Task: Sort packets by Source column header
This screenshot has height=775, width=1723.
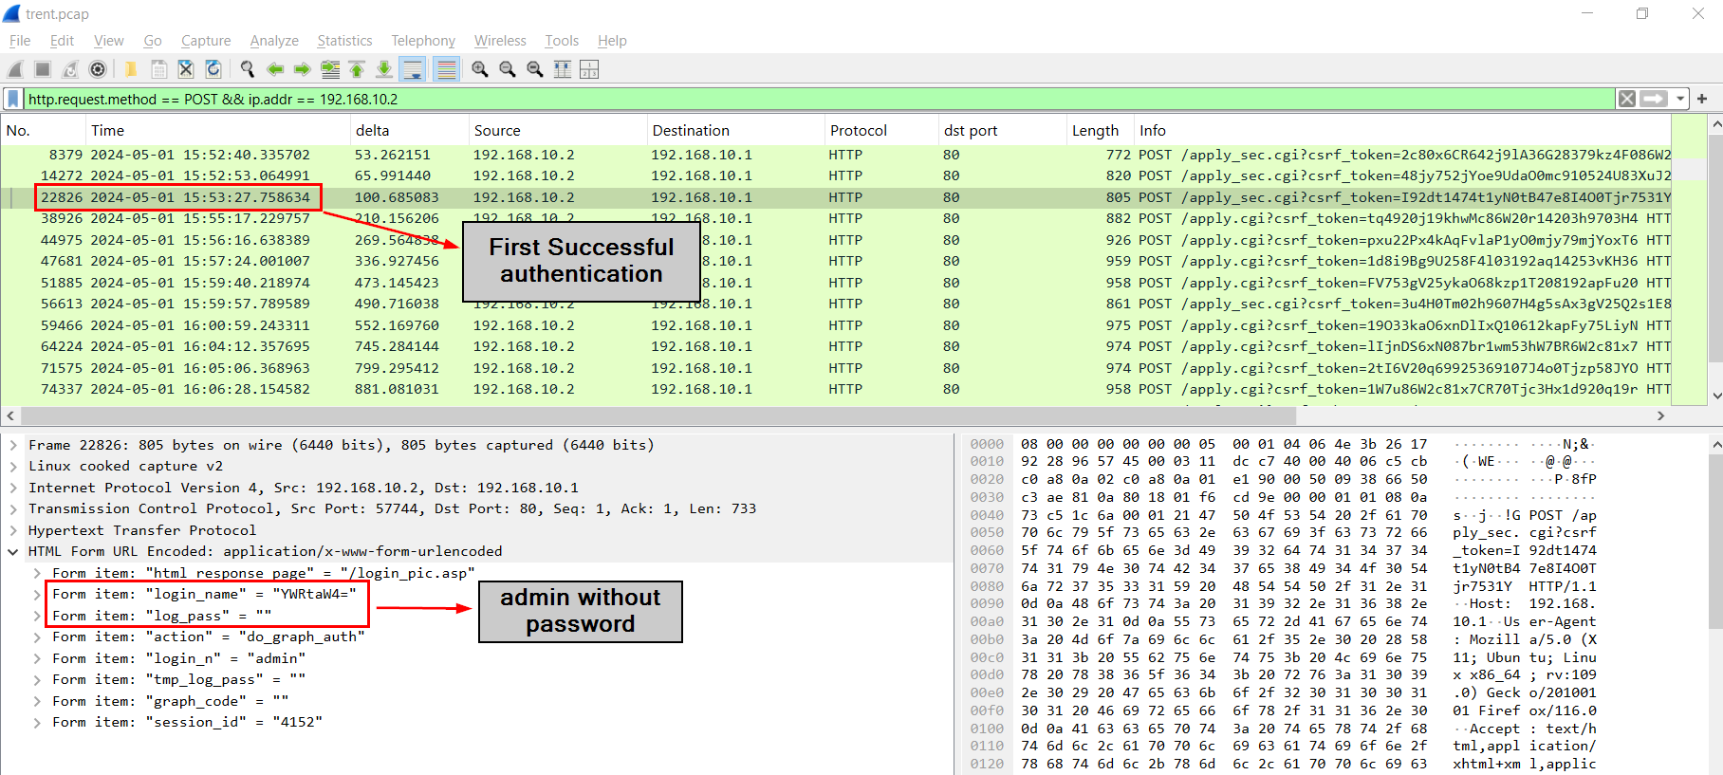Action: 557,130
